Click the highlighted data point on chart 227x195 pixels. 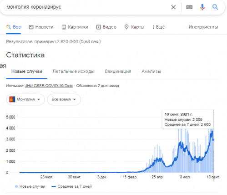pos(213,140)
